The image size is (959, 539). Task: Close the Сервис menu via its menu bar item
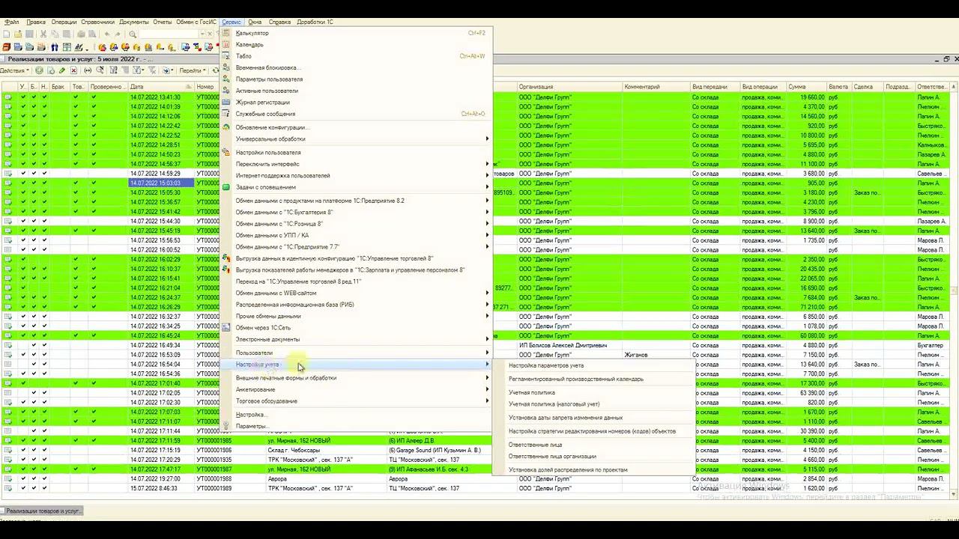232,22
